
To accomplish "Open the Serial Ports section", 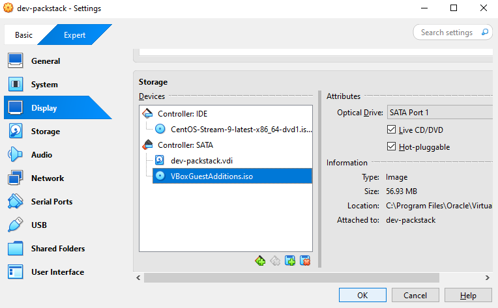I will 51,202.
